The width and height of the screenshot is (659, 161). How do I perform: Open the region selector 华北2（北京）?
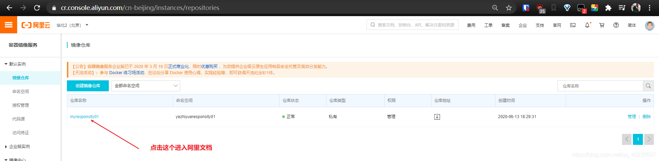click(72, 25)
